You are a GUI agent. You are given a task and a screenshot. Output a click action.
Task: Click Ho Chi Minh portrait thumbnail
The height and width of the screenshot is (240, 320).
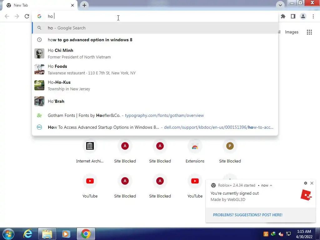pos(39,53)
